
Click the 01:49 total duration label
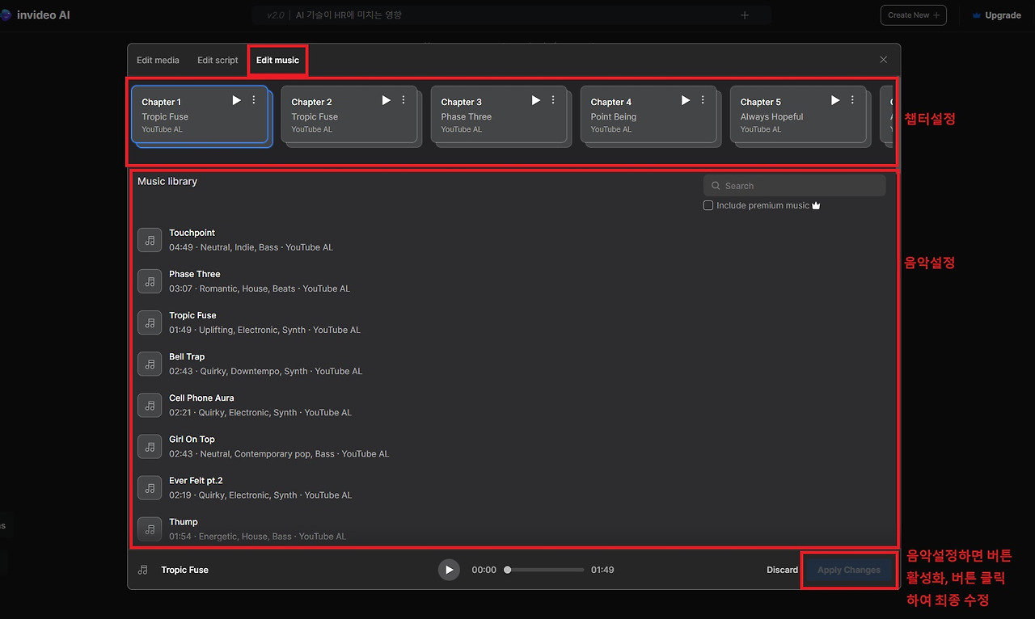point(602,570)
